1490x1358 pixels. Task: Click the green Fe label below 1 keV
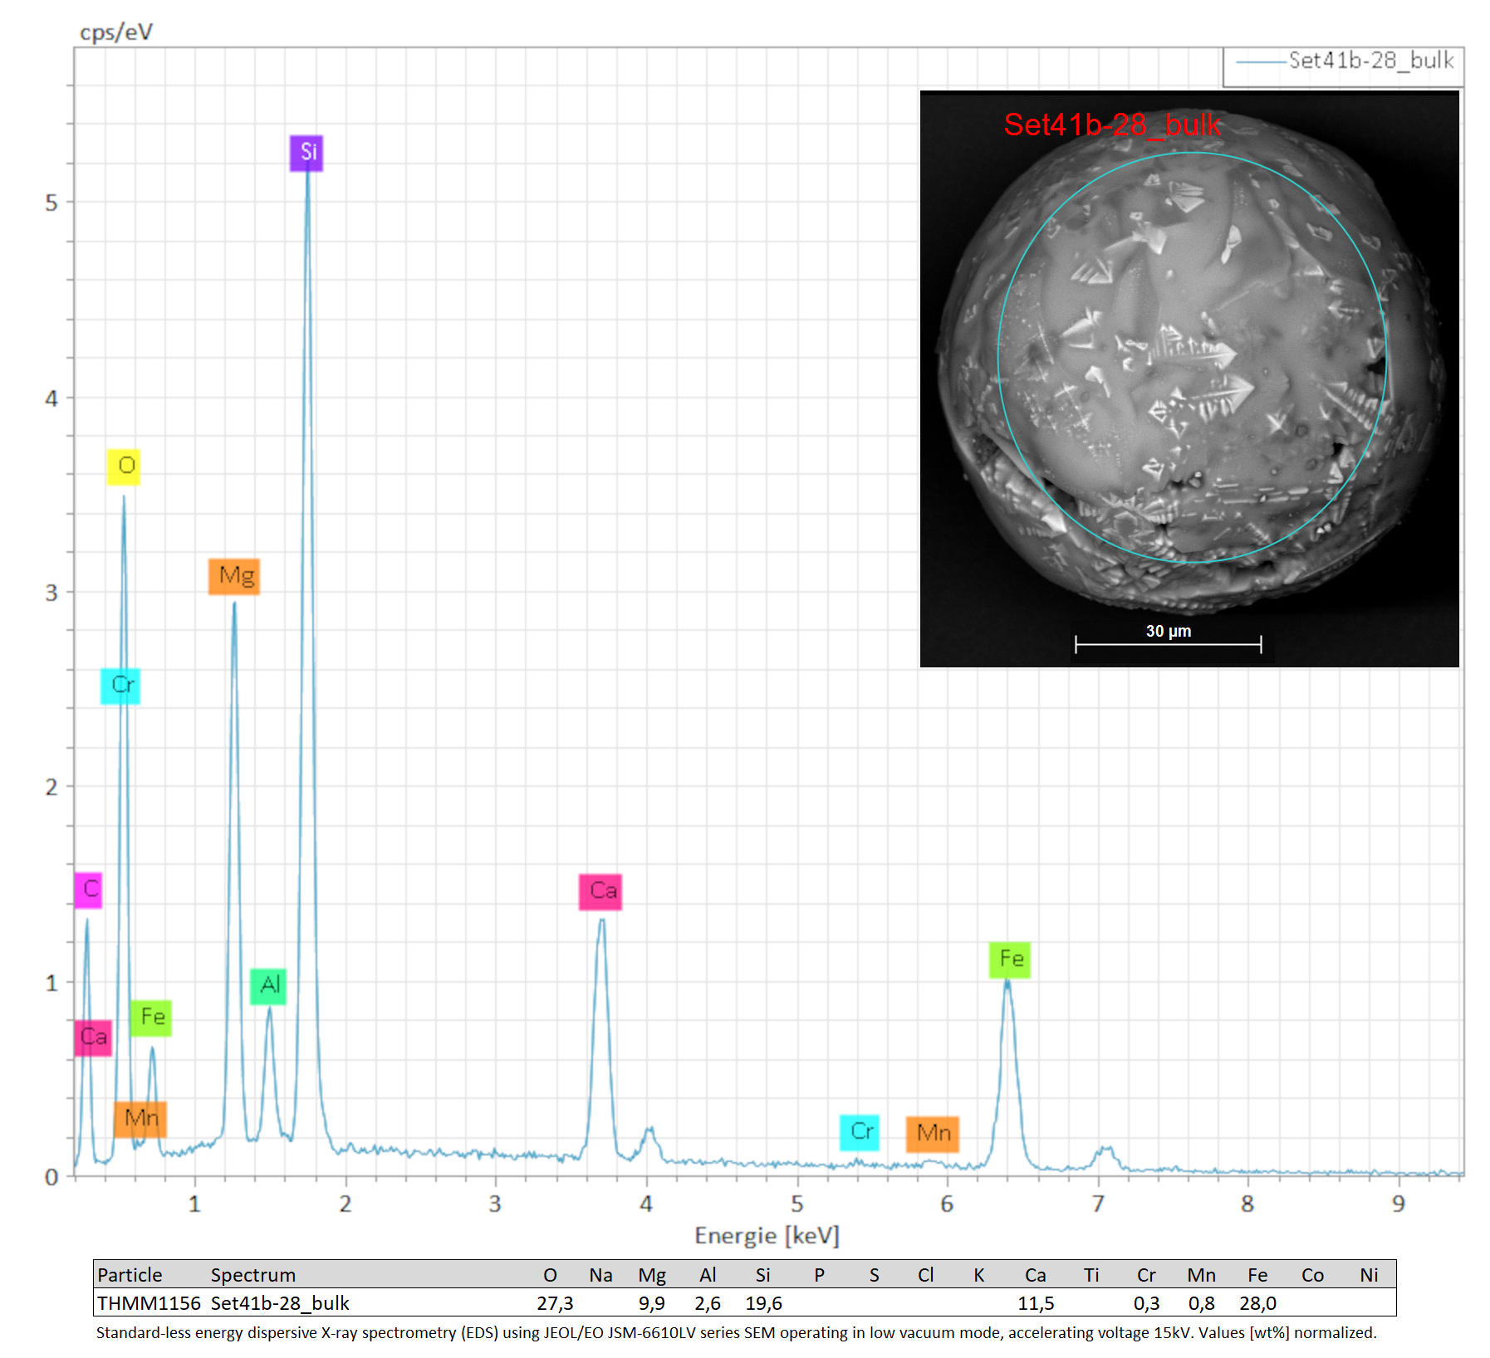tap(151, 1018)
